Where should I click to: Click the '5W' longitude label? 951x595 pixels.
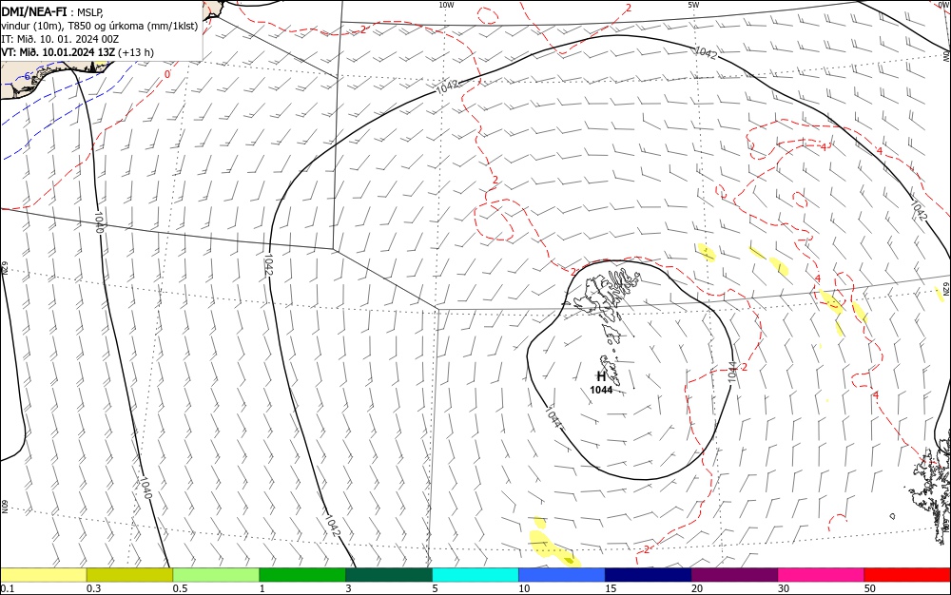click(693, 5)
